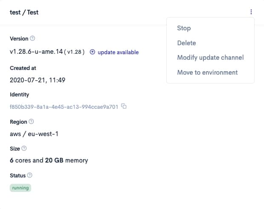
Task: Click the help icon beside Size
Action: pos(24,148)
